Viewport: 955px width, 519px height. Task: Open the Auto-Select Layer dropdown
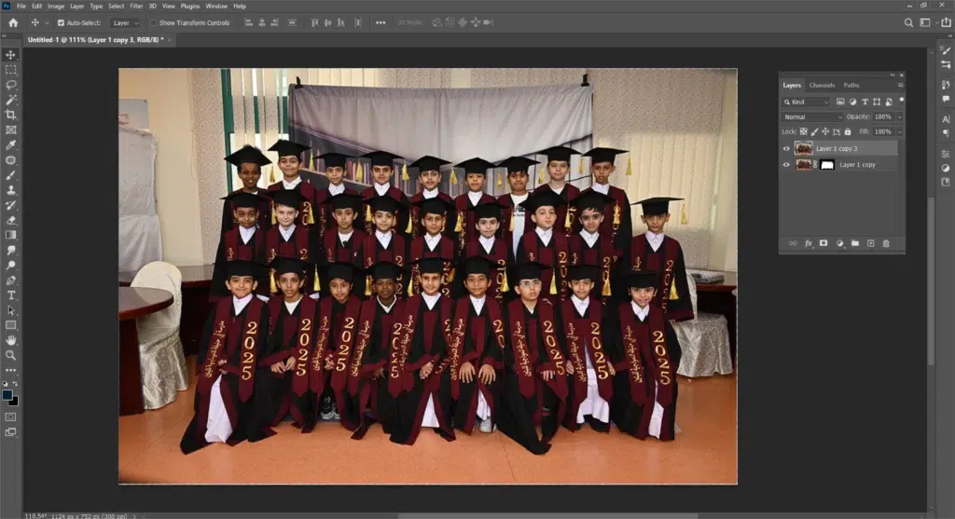[x=126, y=22]
